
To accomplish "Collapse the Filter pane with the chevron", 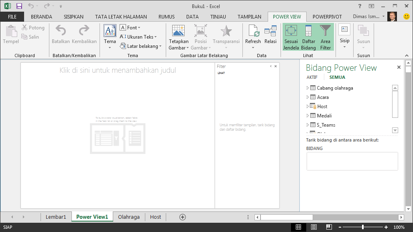I will click(271, 66).
